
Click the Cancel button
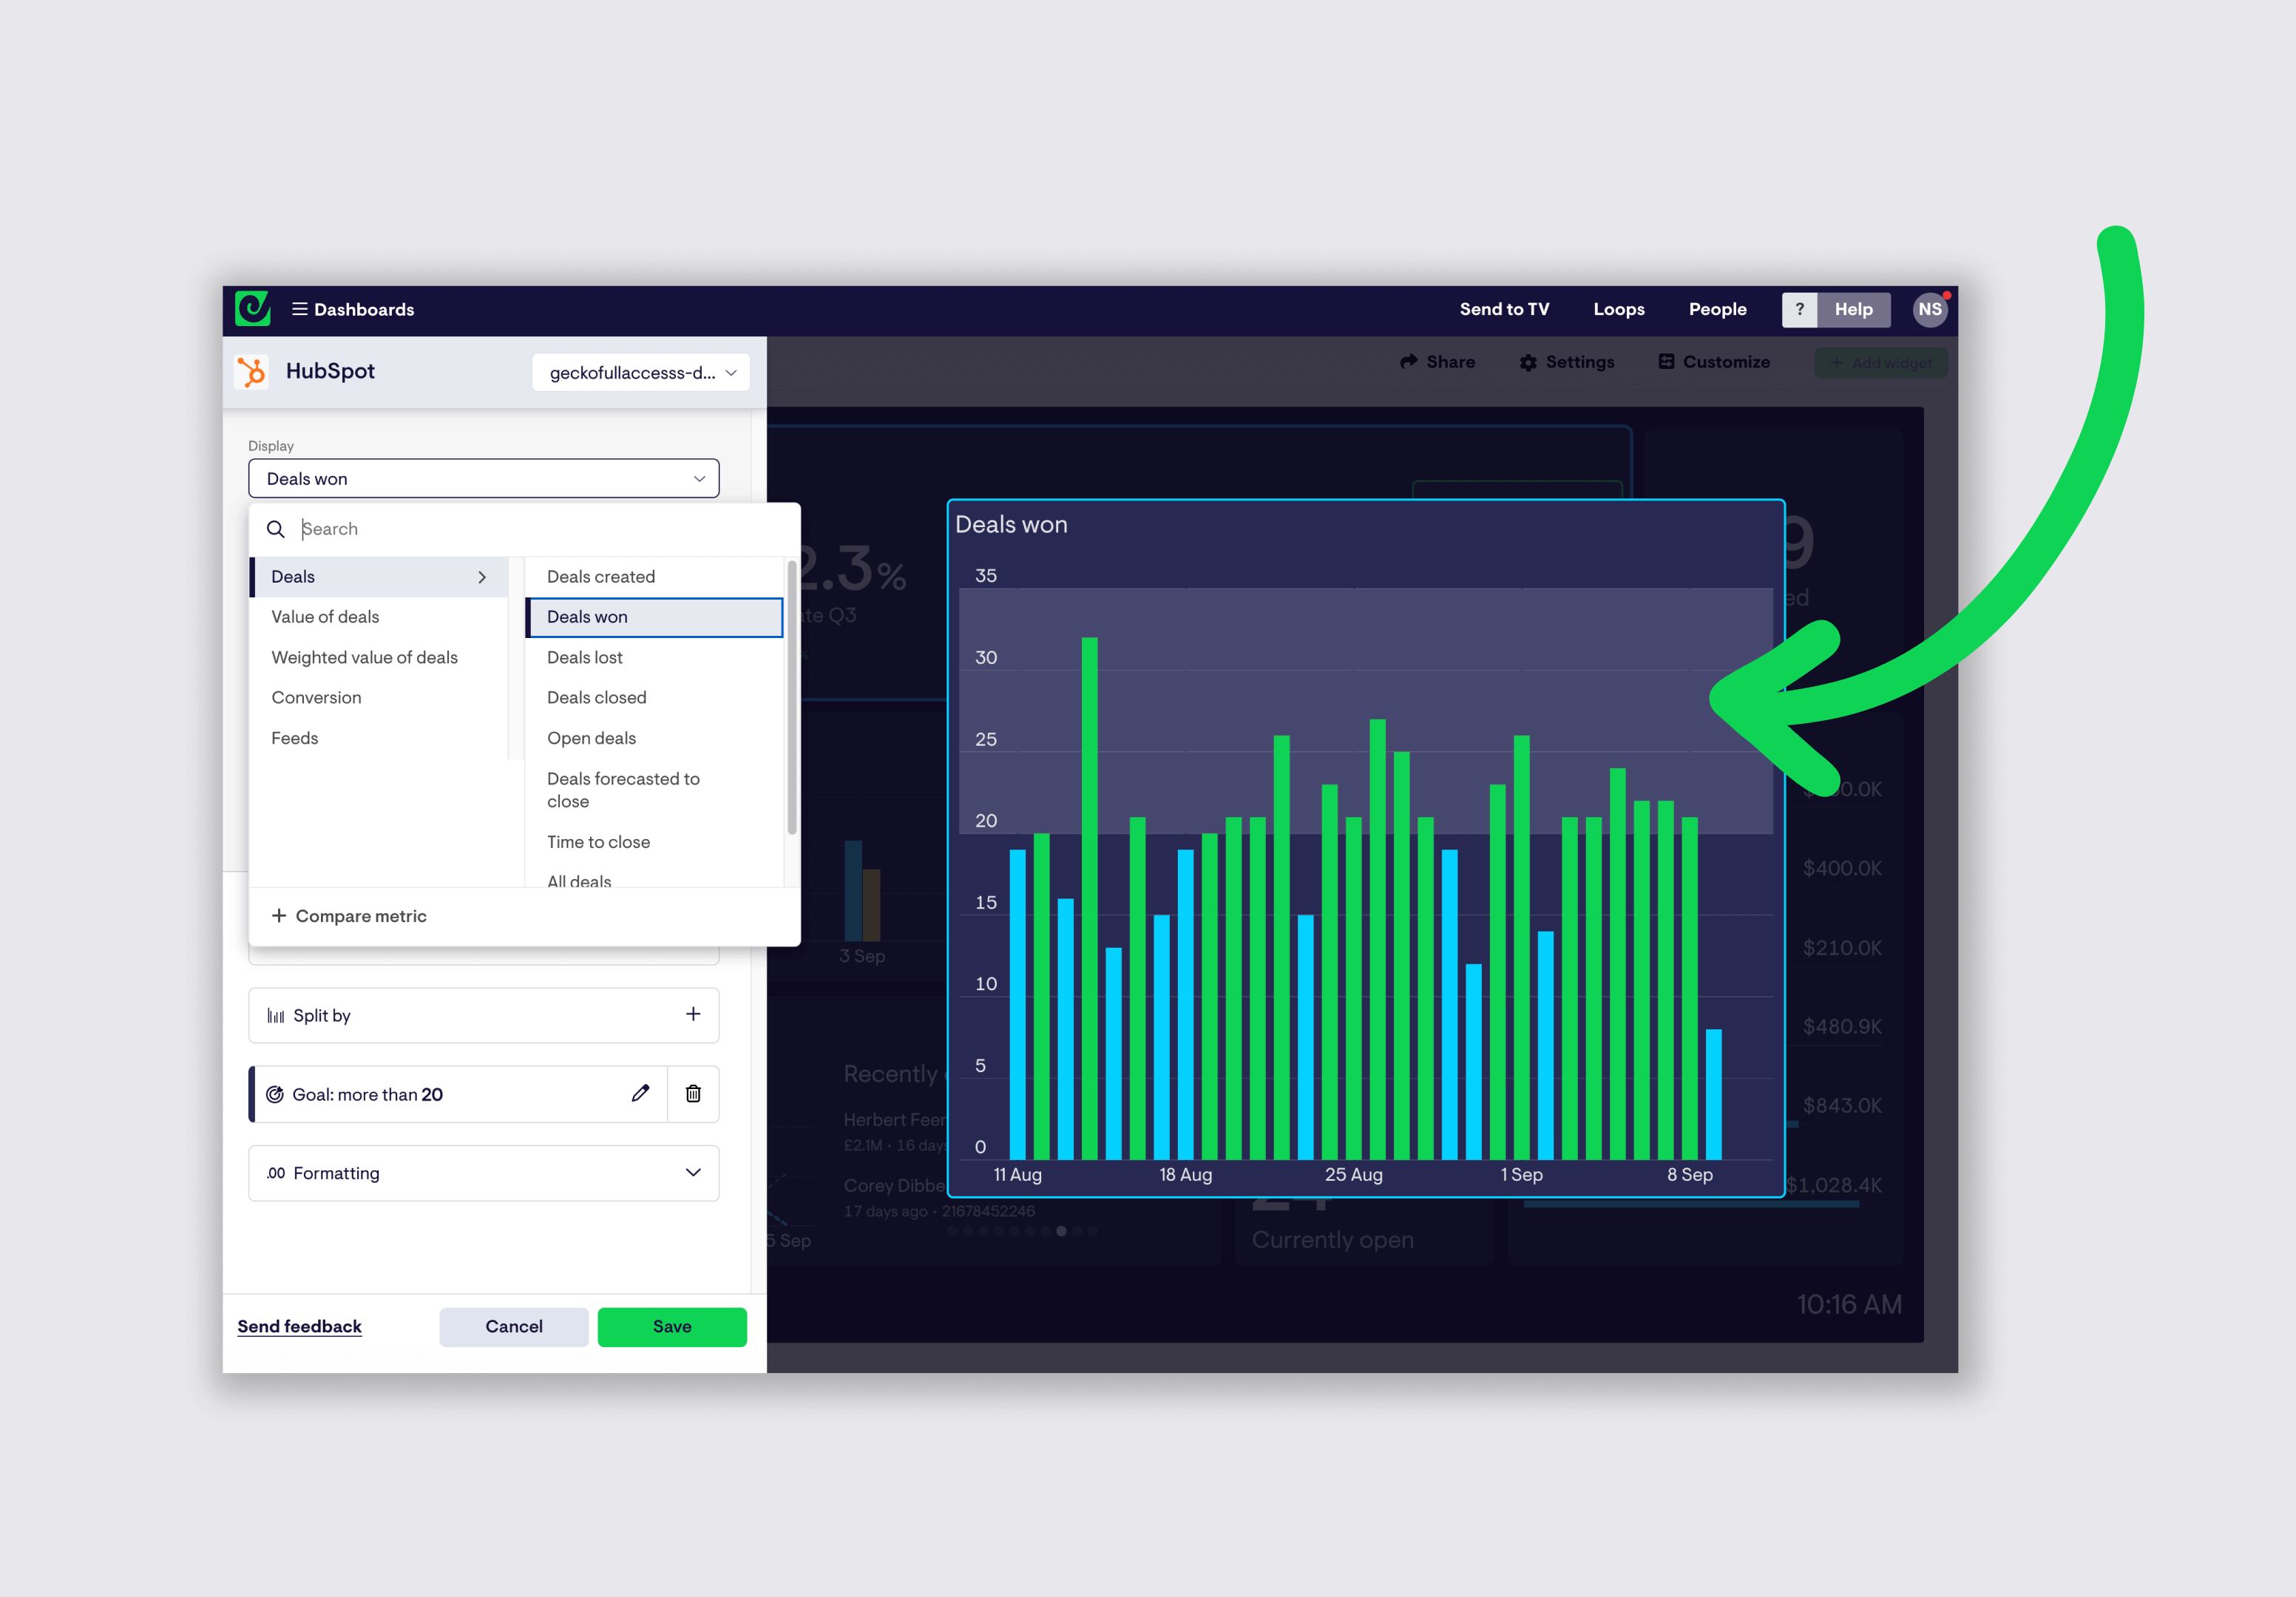click(513, 1326)
